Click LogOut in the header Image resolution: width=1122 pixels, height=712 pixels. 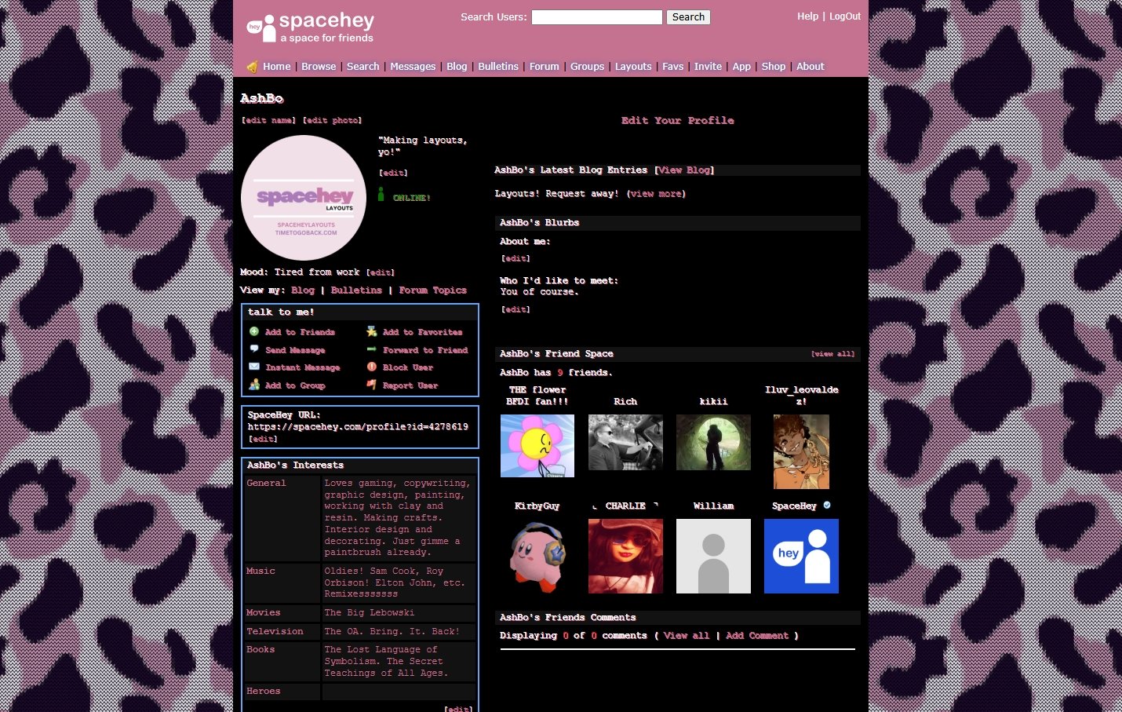[844, 16]
